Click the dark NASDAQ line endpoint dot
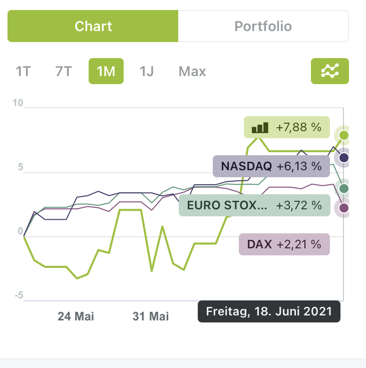This screenshot has width=366, height=368. point(343,158)
